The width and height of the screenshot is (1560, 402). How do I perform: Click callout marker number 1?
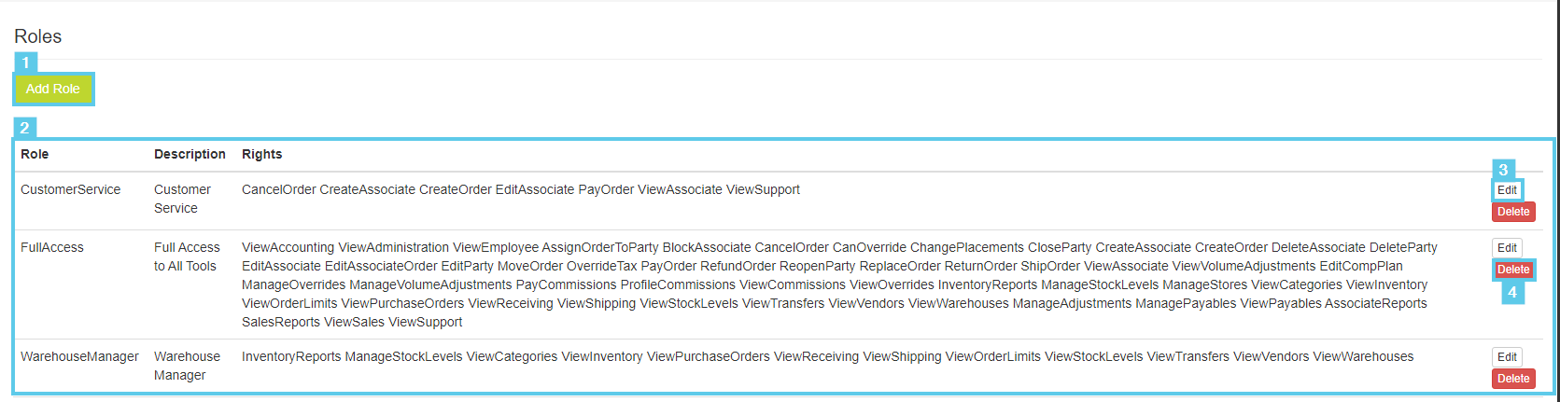(x=26, y=63)
